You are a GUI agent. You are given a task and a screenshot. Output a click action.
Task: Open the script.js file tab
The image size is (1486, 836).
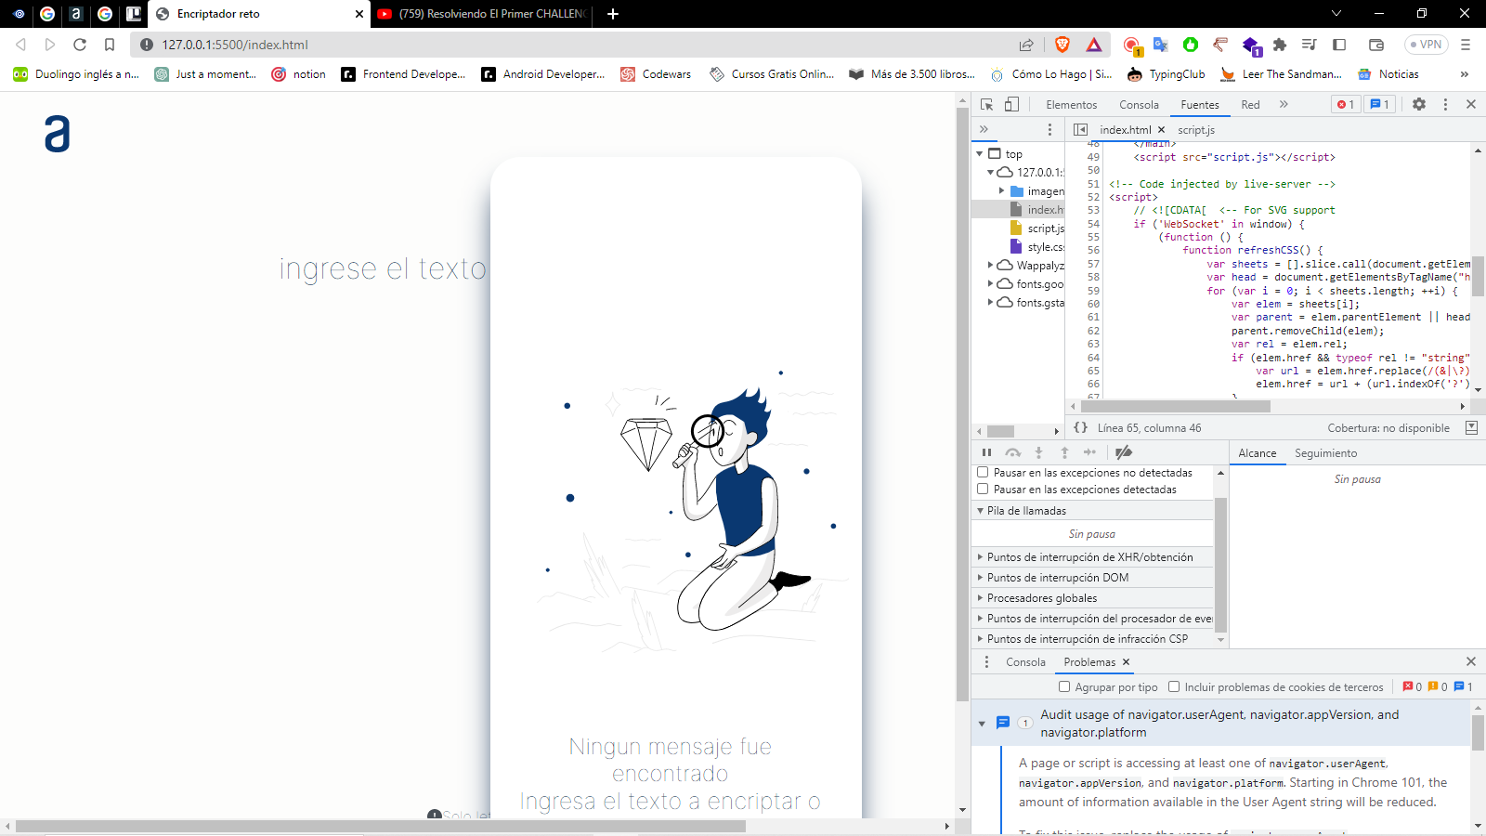pyautogui.click(x=1196, y=130)
